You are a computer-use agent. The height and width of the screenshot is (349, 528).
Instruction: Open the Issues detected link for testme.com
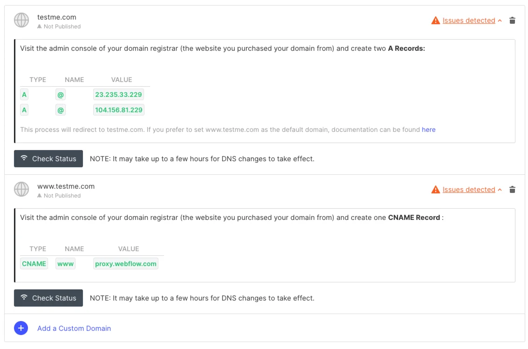pyautogui.click(x=468, y=20)
